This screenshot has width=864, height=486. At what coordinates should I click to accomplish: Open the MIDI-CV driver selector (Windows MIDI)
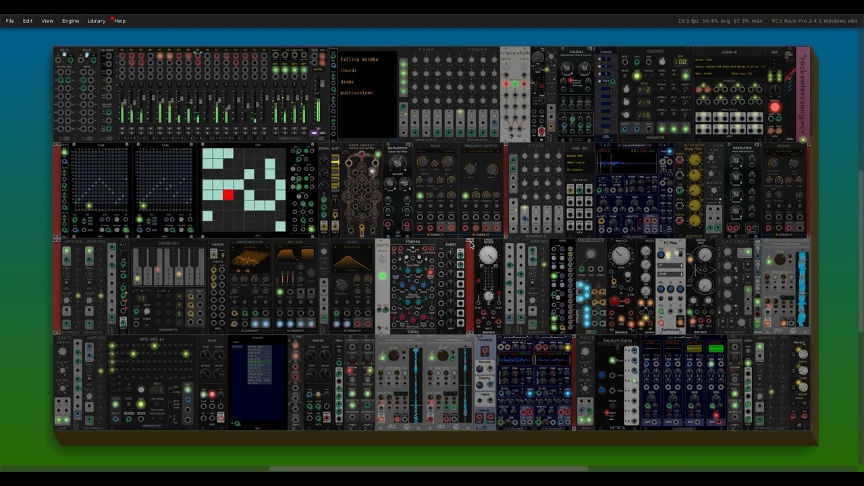click(578, 156)
